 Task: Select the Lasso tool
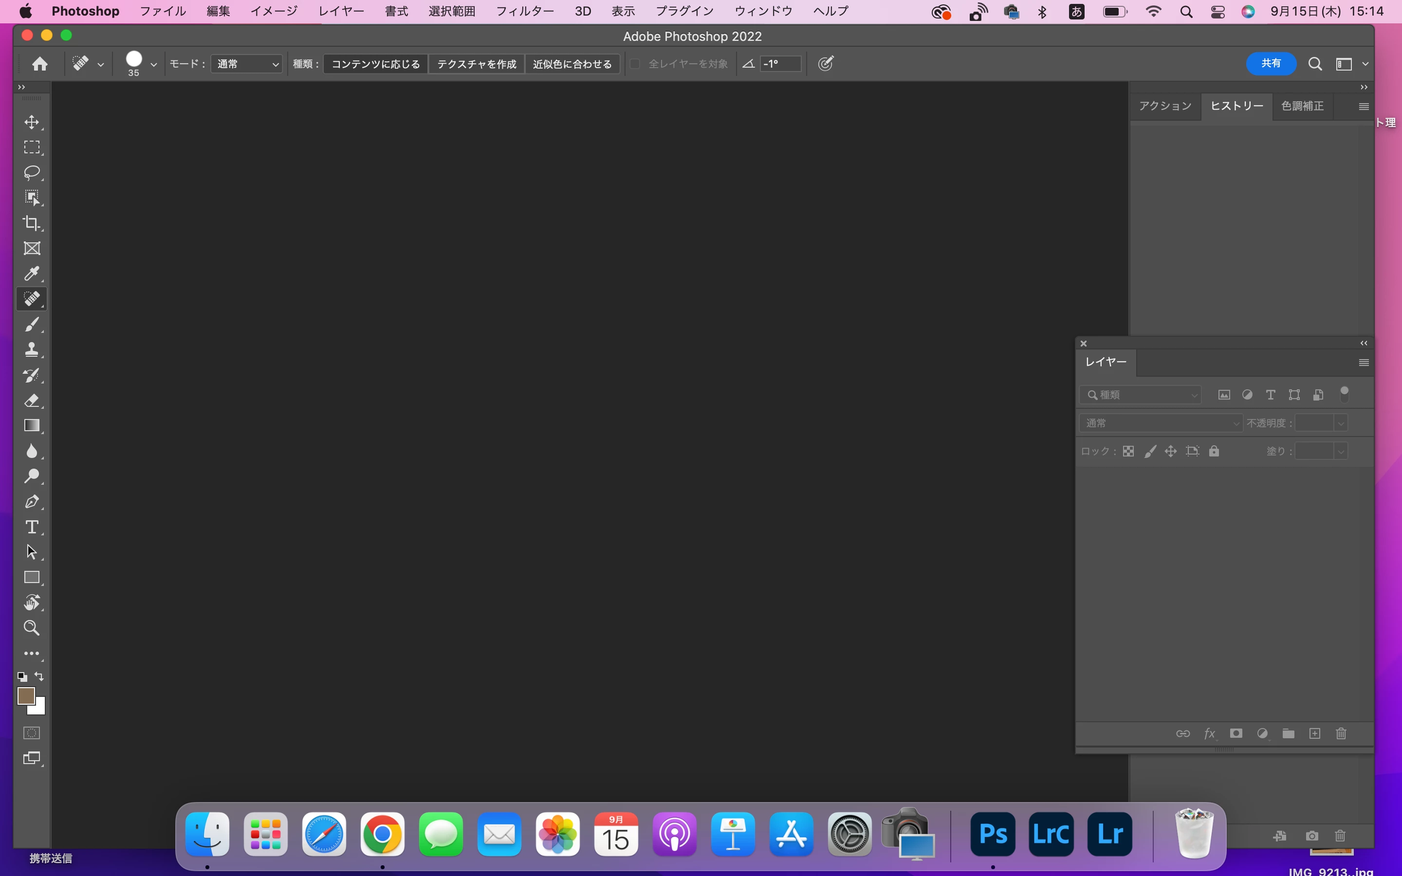click(x=32, y=173)
